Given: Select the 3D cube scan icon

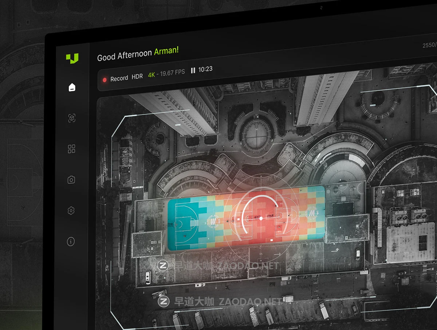Looking at the screenshot, I should (x=72, y=118).
